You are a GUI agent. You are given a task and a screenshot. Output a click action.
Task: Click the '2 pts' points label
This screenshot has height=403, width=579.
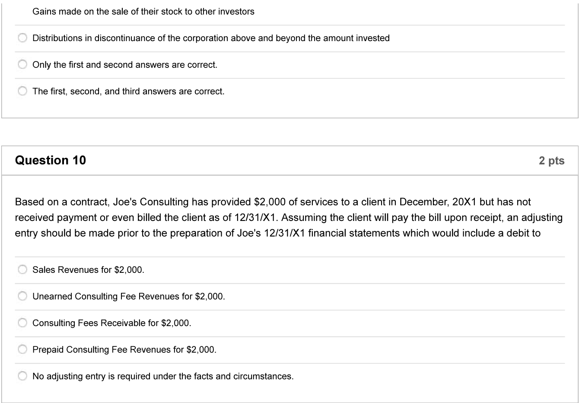(551, 160)
